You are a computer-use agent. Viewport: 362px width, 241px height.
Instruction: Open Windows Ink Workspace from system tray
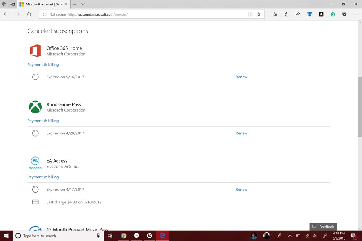(x=325, y=236)
